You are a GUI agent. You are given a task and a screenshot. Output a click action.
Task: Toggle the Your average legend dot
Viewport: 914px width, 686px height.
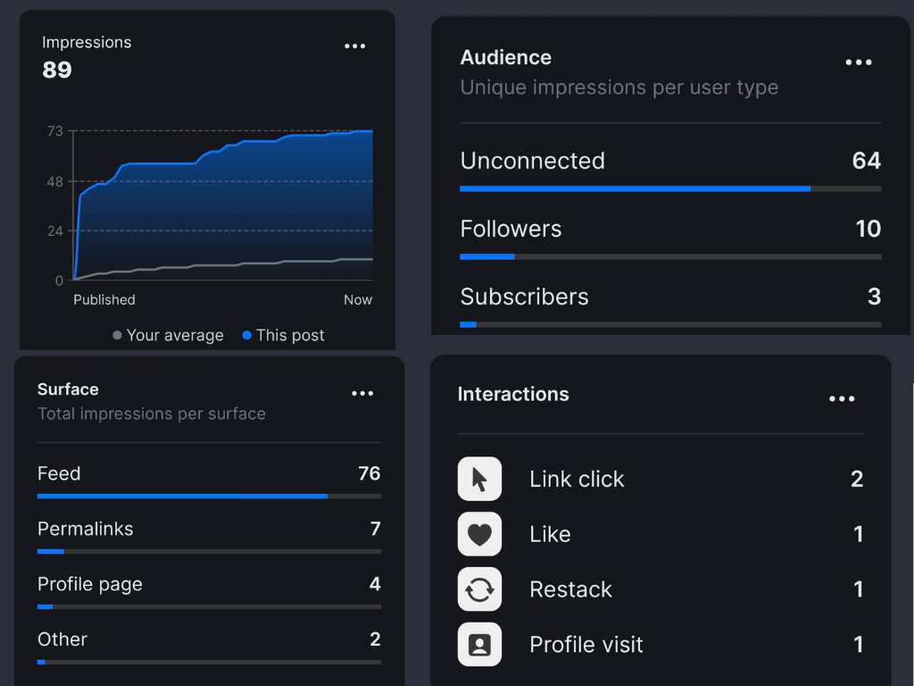116,335
